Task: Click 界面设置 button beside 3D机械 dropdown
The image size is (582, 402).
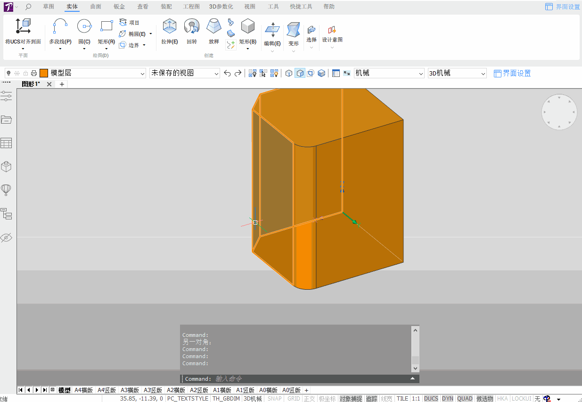Action: coord(512,73)
